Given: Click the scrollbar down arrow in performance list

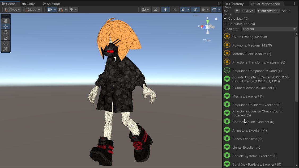Looking at the screenshot, I should tap(297, 166).
